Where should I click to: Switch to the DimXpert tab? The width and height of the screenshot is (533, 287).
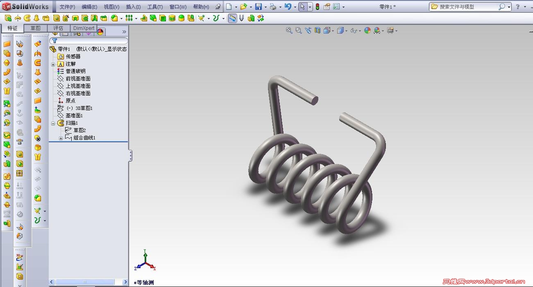pos(84,28)
